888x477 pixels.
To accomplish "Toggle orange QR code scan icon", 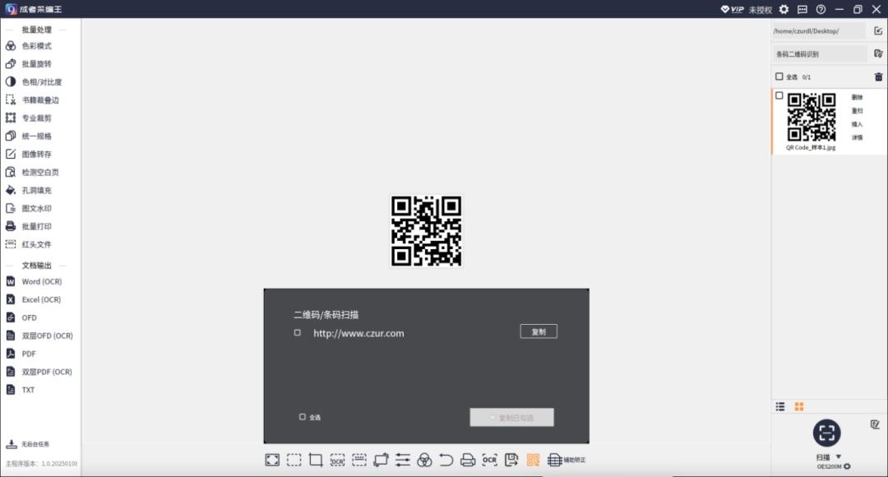I will (x=533, y=460).
